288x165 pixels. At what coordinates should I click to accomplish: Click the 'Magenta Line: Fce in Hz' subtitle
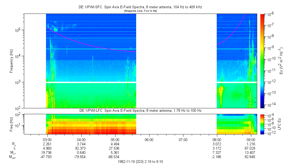pyautogui.click(x=140, y=11)
